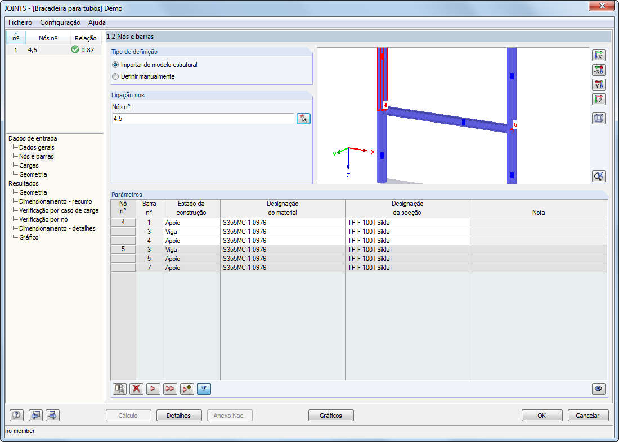Screen dimensions: 619x442
Task: Click Nó nº row header 5
Action: tap(123, 250)
